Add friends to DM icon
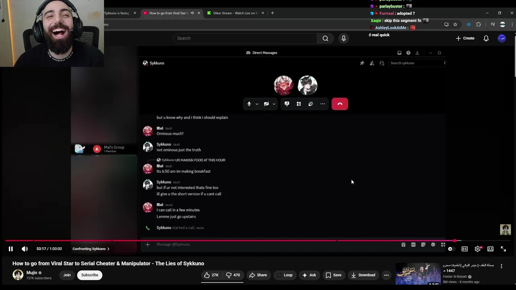Viewport: 516px width, 290px height. [x=372, y=63]
